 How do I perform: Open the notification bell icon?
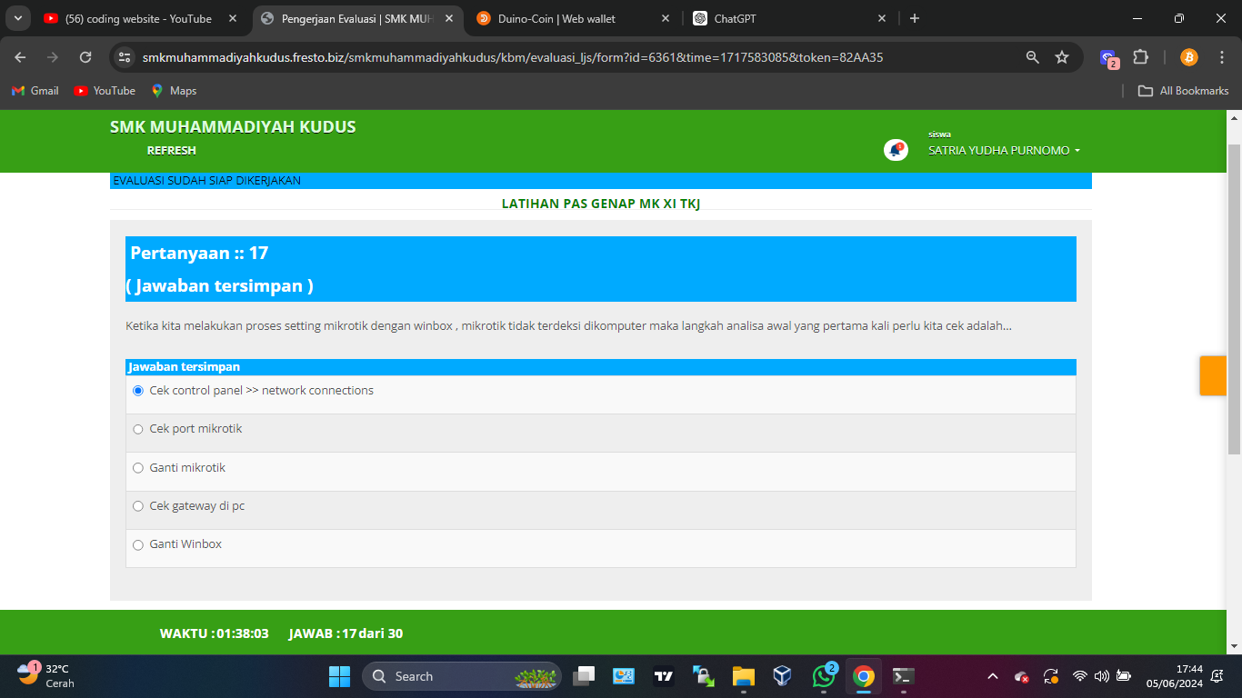pos(896,150)
